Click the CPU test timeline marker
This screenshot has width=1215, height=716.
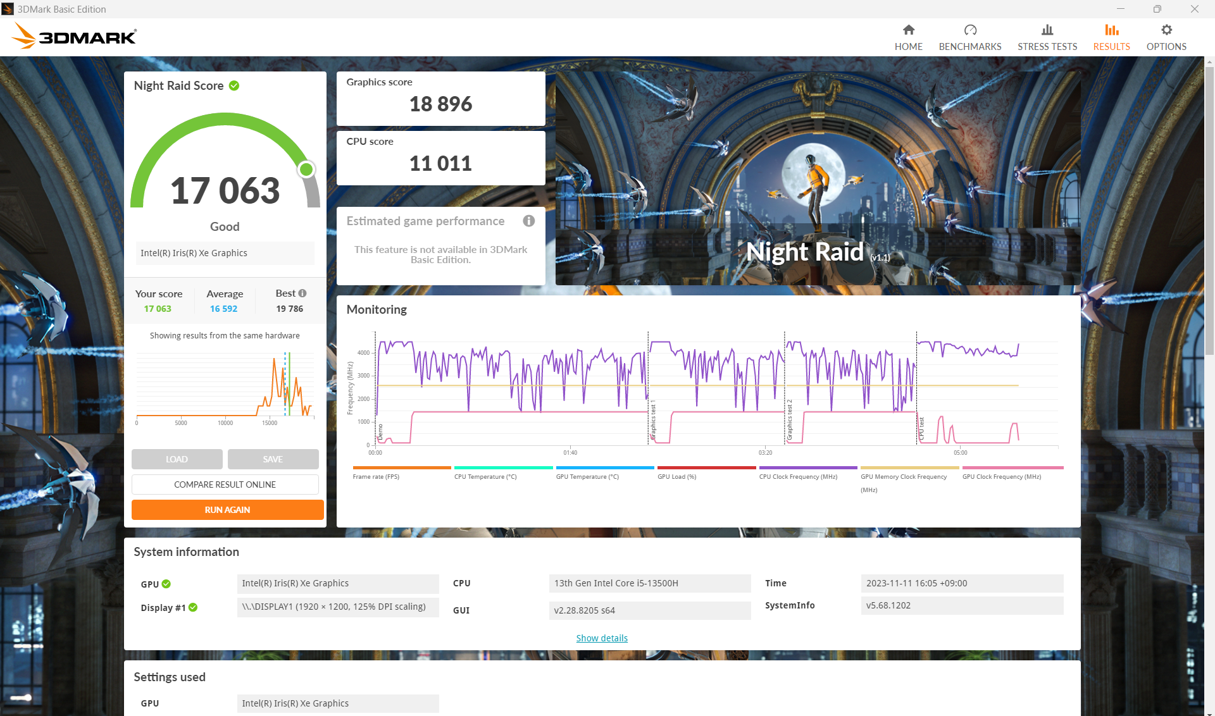[921, 429]
